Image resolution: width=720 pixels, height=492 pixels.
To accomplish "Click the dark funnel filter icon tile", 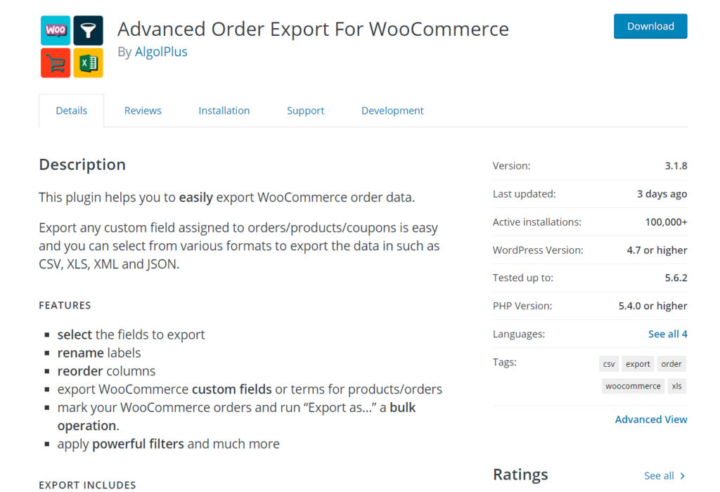I will coord(89,30).
